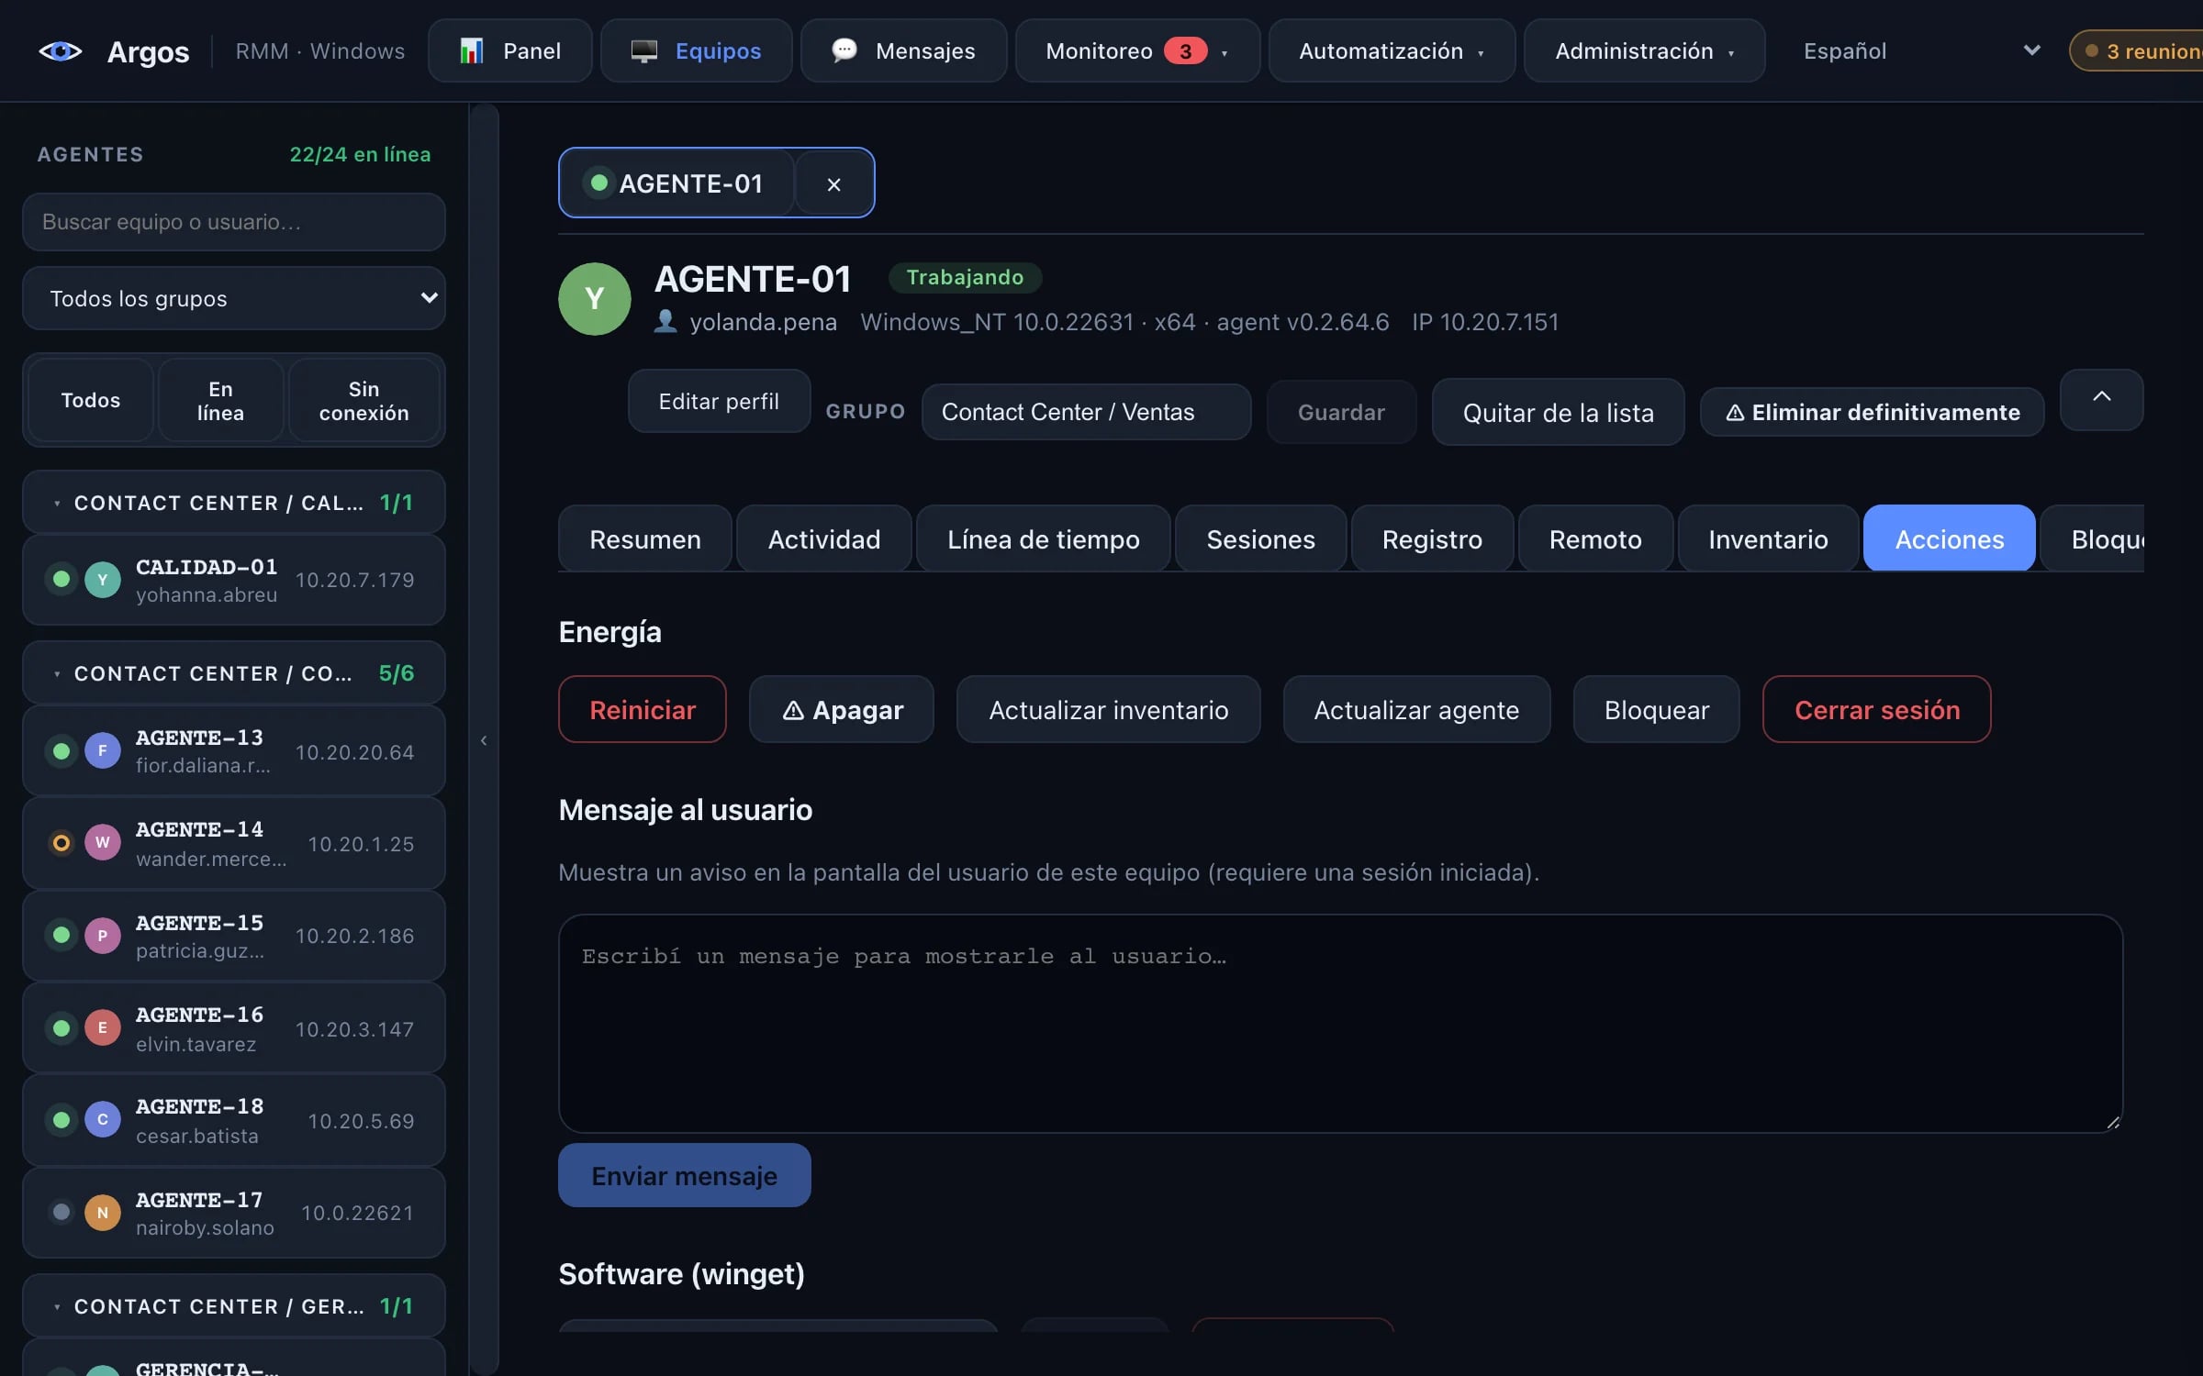
Task: Select the Todos filter
Action: click(x=91, y=400)
